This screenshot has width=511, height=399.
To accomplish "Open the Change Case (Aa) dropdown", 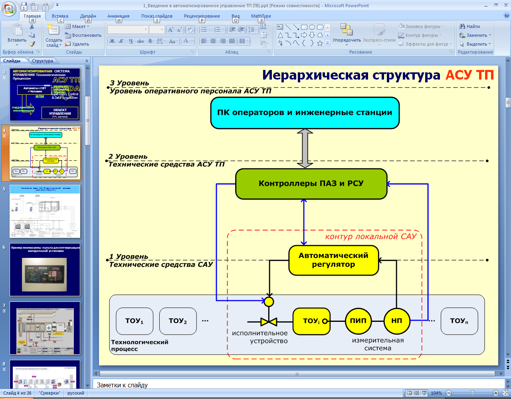I will coord(173,41).
